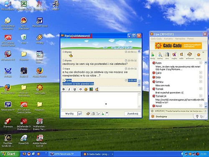209x157 pixels.
Task: Click the www sun icon
Action: (199, 56)
